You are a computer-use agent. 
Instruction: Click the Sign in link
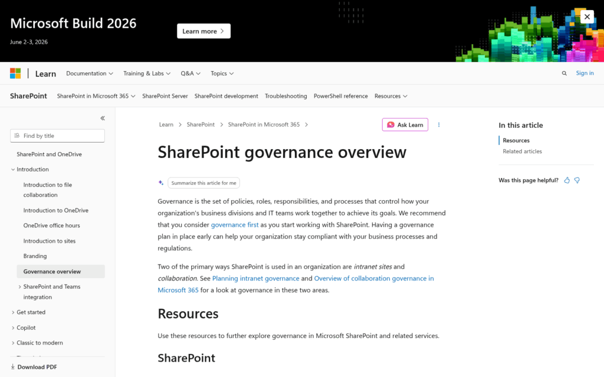(585, 73)
